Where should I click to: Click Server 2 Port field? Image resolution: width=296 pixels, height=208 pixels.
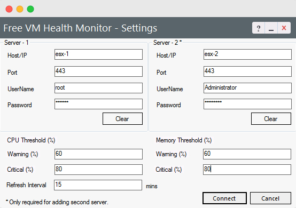tap(247, 71)
